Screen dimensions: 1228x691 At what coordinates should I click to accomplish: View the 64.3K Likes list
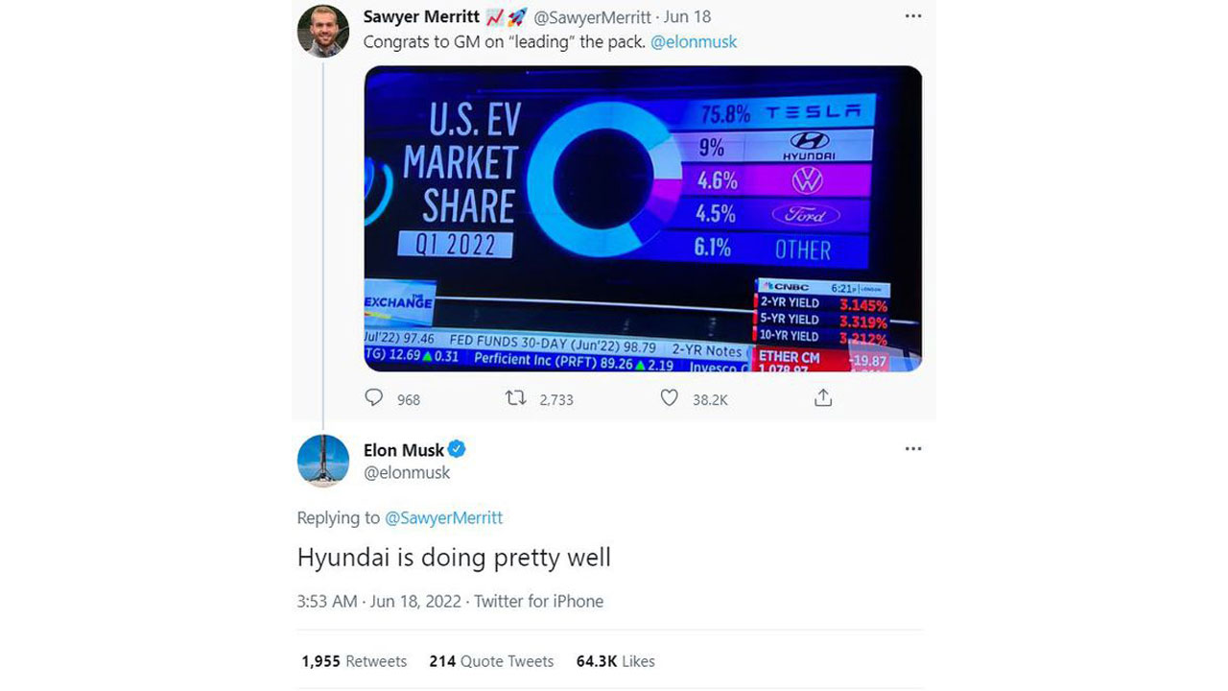coord(615,661)
